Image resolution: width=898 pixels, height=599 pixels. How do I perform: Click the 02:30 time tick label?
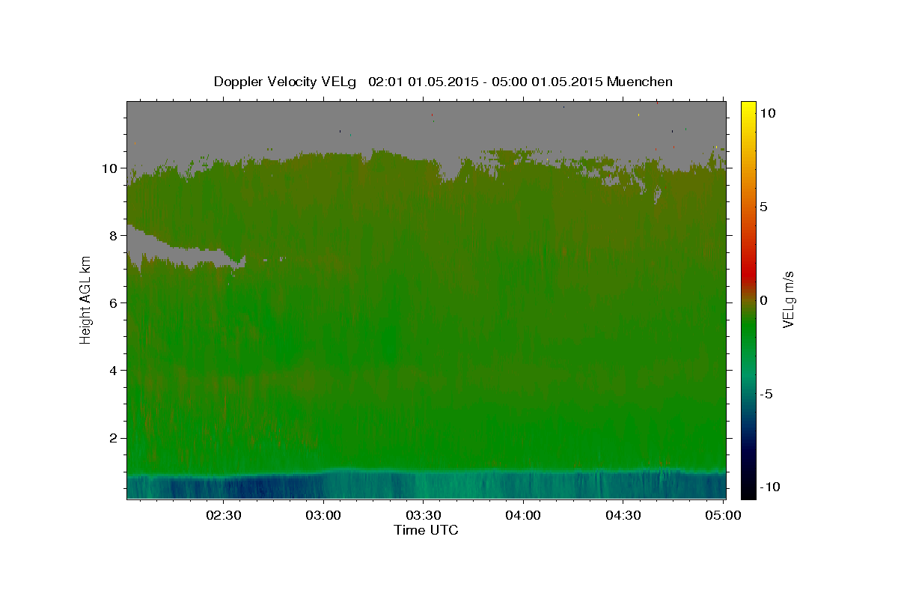click(x=224, y=516)
